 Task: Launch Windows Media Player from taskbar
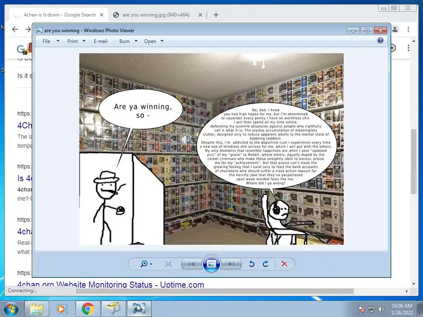pyautogui.click(x=62, y=309)
